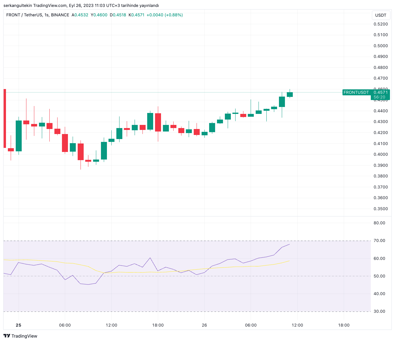The width and height of the screenshot is (395, 342).
Task: Click the 56:20 candle countdown timer
Action: (x=379, y=97)
